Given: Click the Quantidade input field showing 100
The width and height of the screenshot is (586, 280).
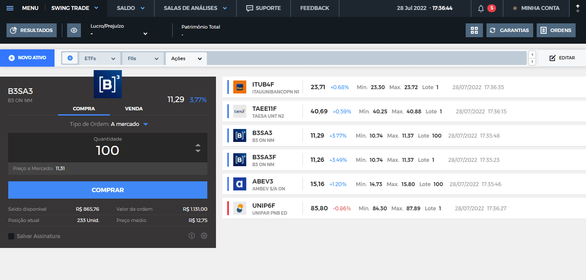Looking at the screenshot, I should [x=107, y=151].
